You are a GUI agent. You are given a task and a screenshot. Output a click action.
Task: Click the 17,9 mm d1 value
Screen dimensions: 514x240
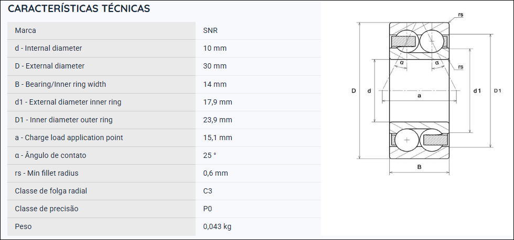218,102
